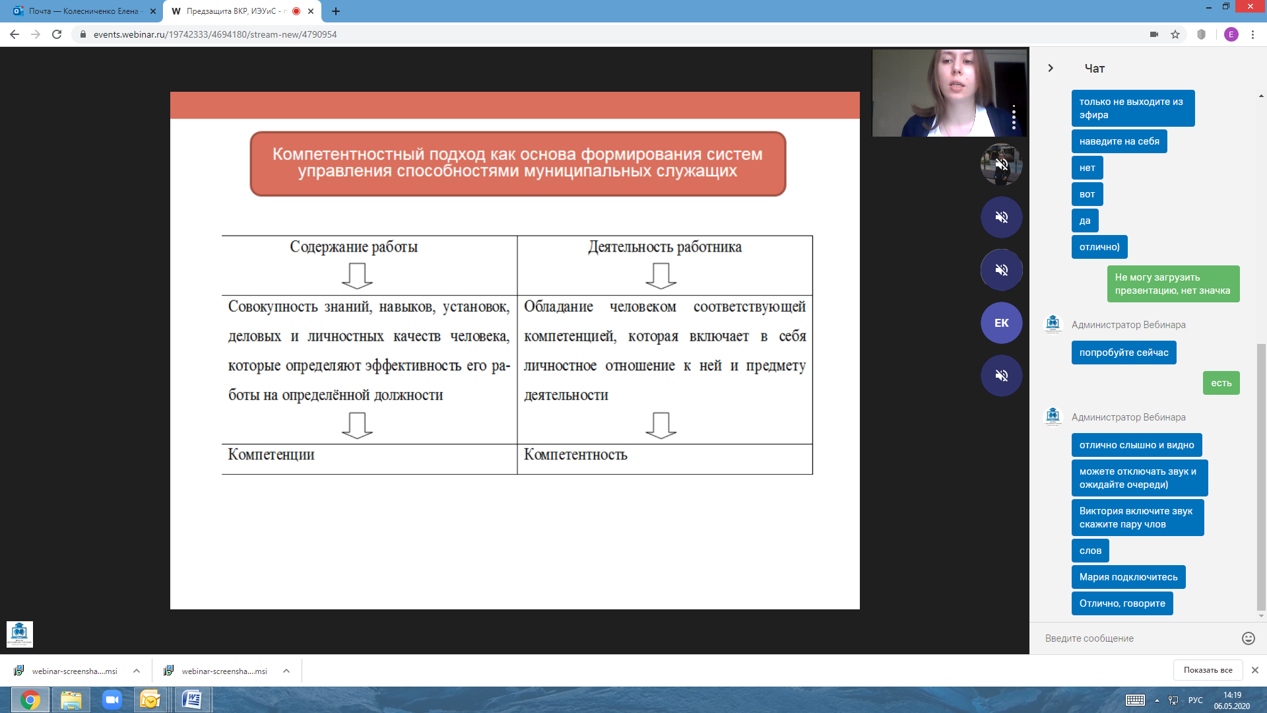Click the camera permission icon in the address bar
This screenshot has width=1267, height=713.
pos(1154,34)
